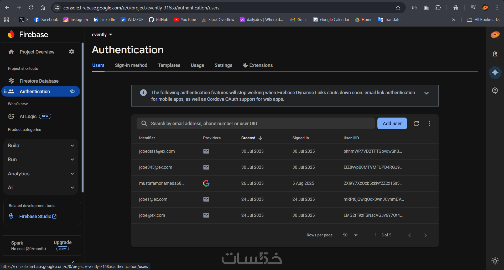Screen dimensions: 504x270
Task: Click the browser reload button
Action: [31, 8]
